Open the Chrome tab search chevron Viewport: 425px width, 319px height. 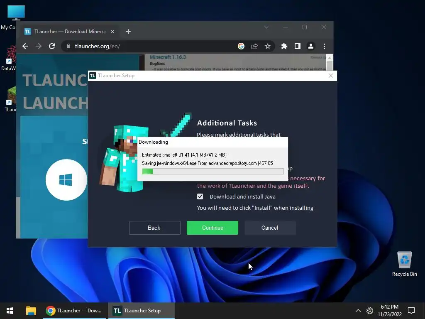[266, 27]
